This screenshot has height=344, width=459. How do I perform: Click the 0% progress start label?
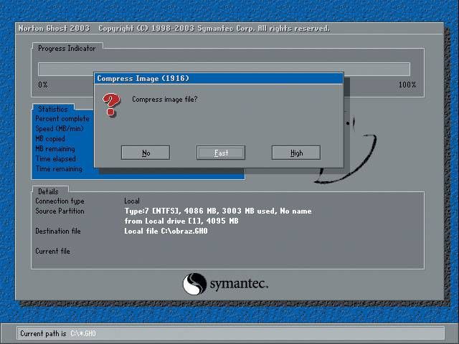pyautogui.click(x=43, y=85)
